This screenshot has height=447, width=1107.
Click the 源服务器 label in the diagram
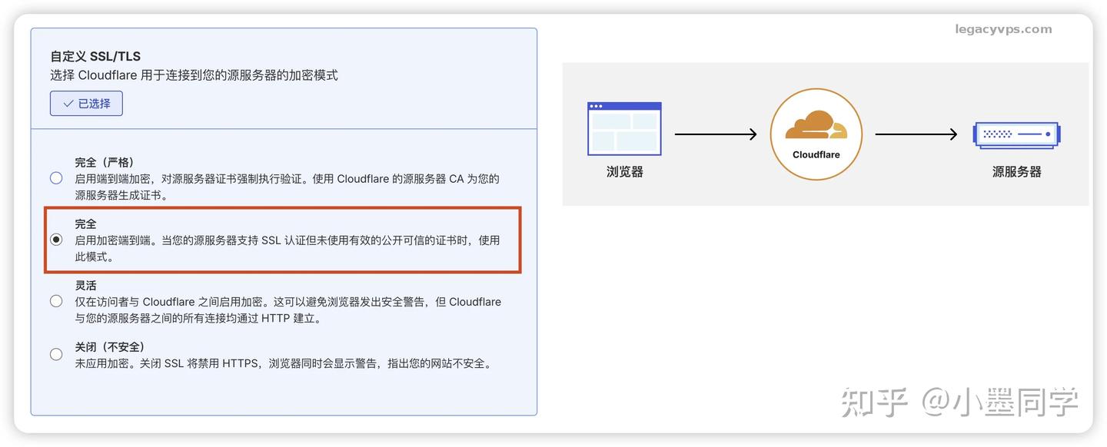point(1016,172)
